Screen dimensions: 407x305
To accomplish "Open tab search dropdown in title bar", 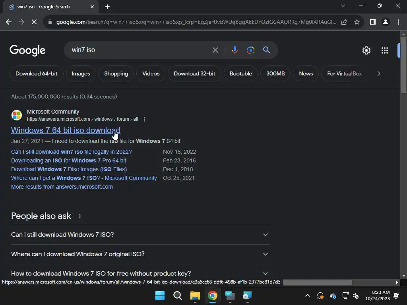I will click(x=343, y=6).
